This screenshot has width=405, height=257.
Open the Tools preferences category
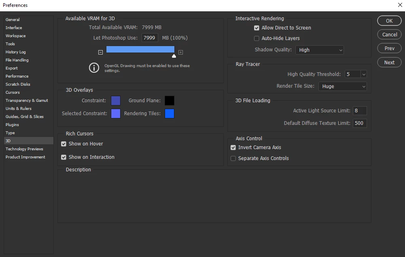coord(29,44)
